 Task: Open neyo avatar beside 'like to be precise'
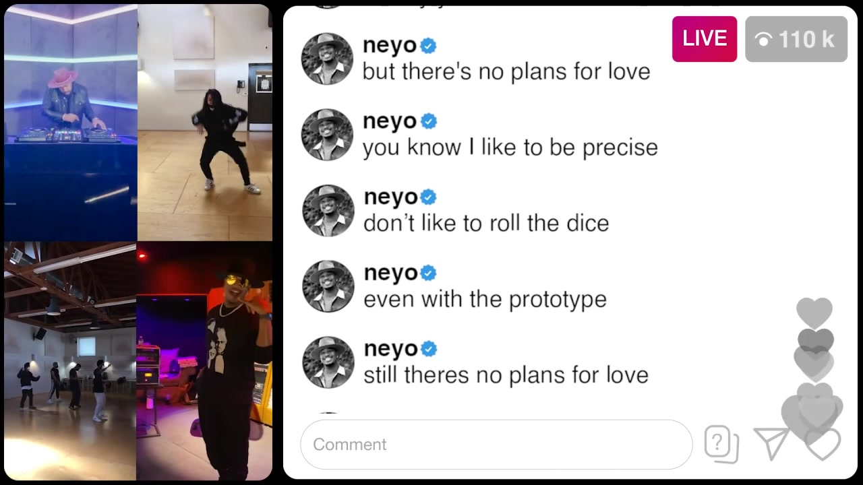click(x=327, y=135)
